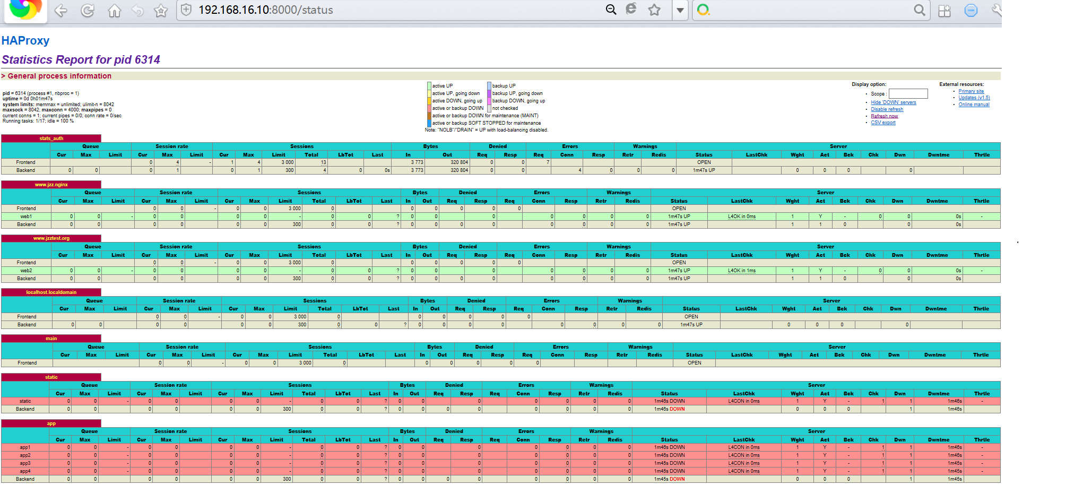Open the browser home page icon

coord(114,11)
